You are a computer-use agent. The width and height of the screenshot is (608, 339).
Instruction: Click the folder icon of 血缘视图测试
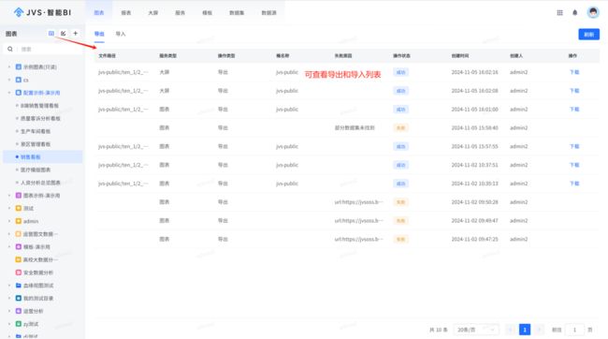point(18,286)
